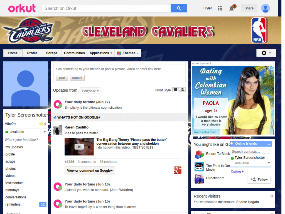Go to the Home tab
285x214 pixels.
13,53
